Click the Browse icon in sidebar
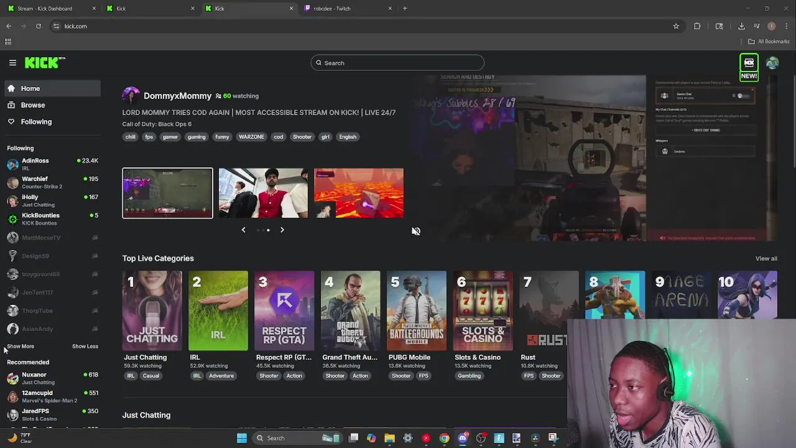Image resolution: width=796 pixels, height=448 pixels. [x=11, y=105]
